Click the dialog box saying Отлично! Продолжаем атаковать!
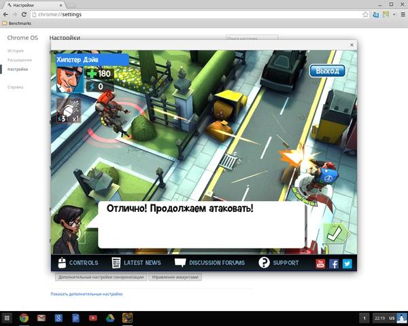The width and height of the screenshot is (408, 326). click(x=201, y=225)
